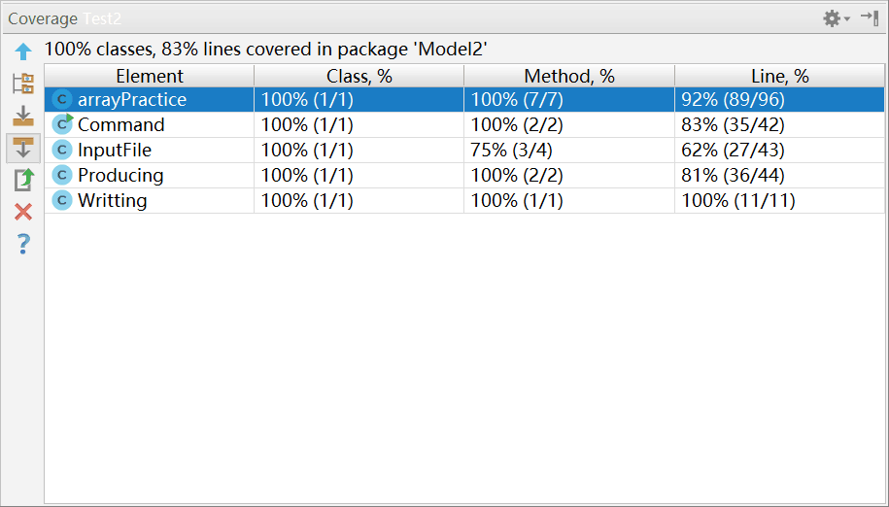The height and width of the screenshot is (507, 889).
Task: Sort by Element column header
Action: pos(150,76)
